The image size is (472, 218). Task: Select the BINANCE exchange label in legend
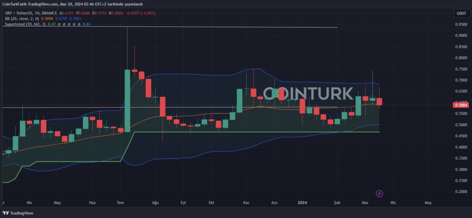point(49,13)
